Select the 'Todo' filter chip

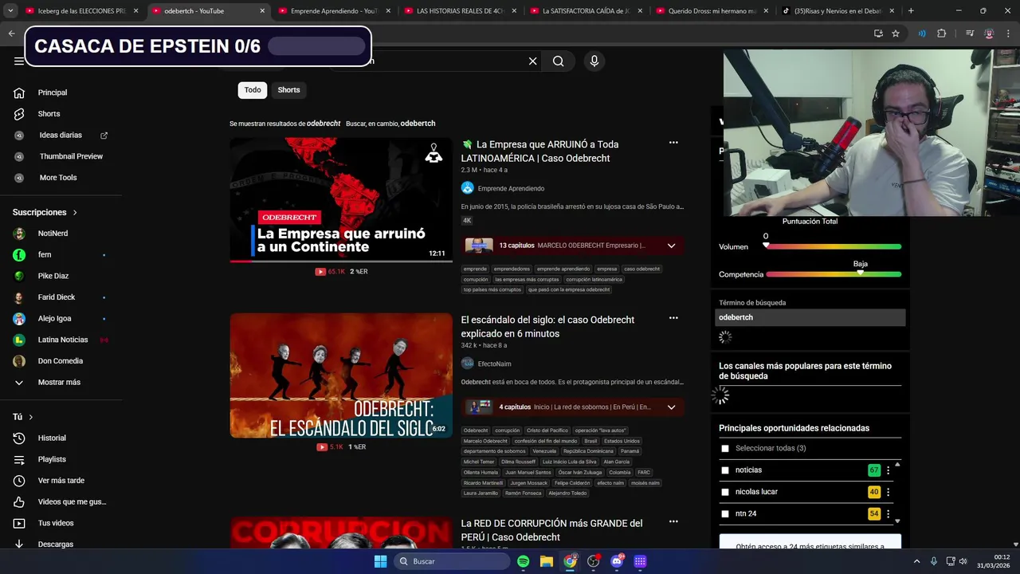[x=253, y=90]
